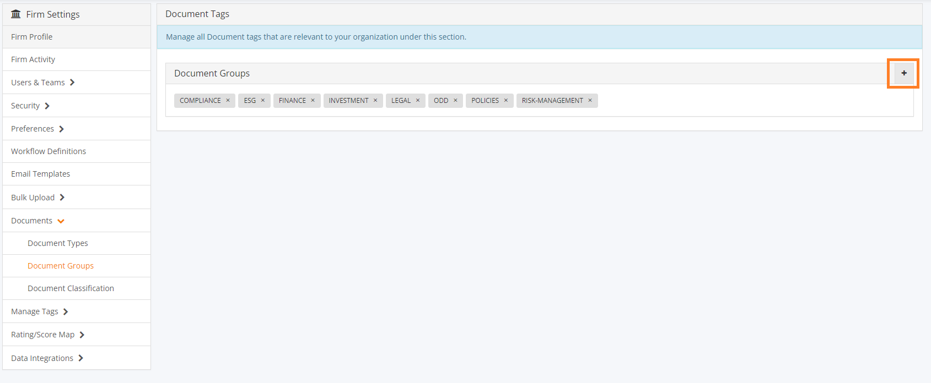Open Document Classification page
The image size is (931, 383).
(77, 288)
